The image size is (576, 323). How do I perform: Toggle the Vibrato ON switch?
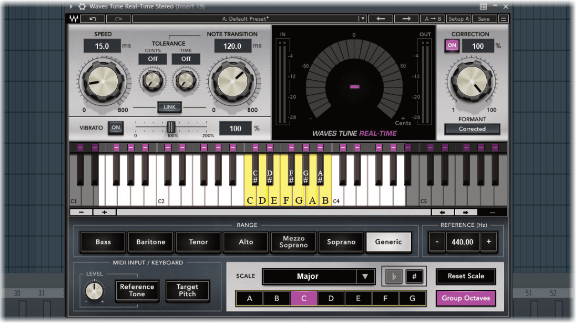tap(116, 128)
